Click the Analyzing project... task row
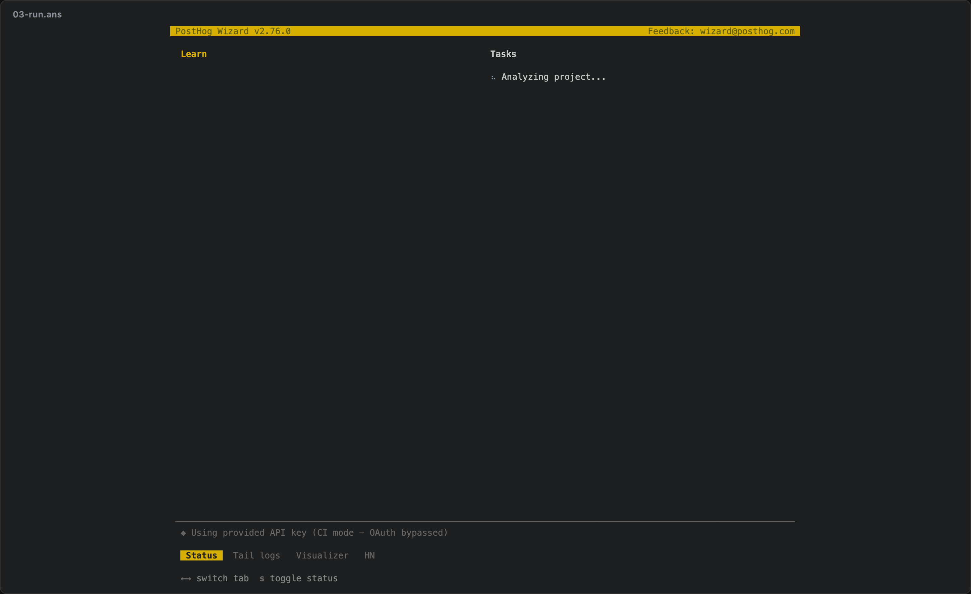 (x=548, y=77)
